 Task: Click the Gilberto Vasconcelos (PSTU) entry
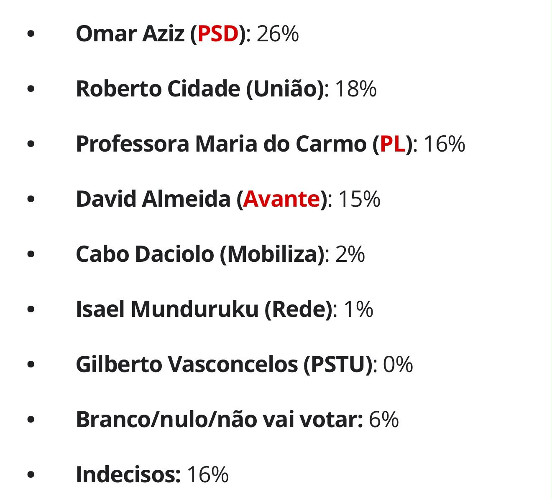coord(224,365)
